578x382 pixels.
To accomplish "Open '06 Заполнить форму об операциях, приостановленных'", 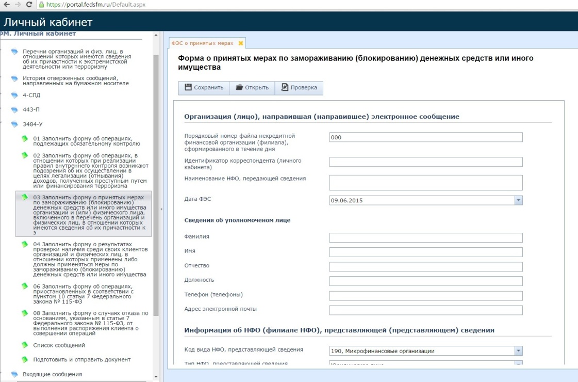I will (x=84, y=294).
